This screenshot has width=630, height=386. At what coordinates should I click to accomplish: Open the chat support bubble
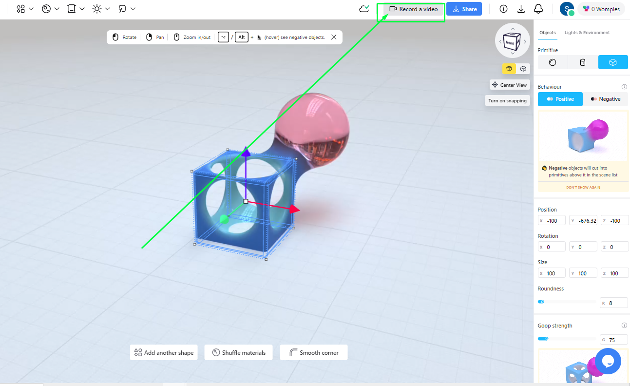608,361
